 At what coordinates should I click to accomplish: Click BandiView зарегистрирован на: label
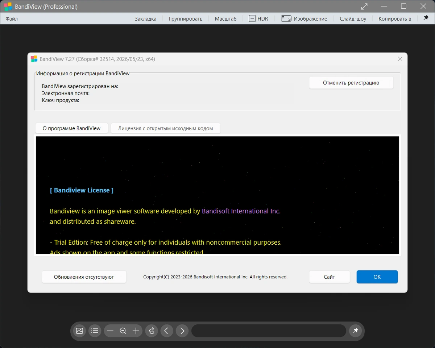[80, 86]
